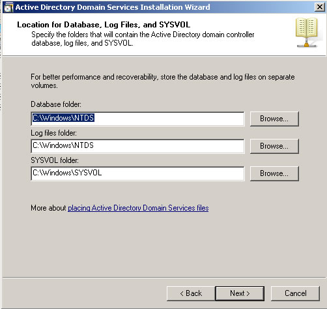Open Browse dialog for SYSVOL folder
The image size is (327, 309).
tap(274, 173)
